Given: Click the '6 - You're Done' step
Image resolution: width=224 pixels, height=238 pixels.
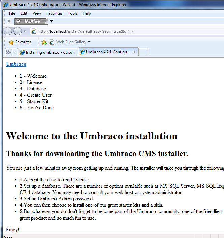Looking at the screenshot, I should pyautogui.click(x=37, y=108).
